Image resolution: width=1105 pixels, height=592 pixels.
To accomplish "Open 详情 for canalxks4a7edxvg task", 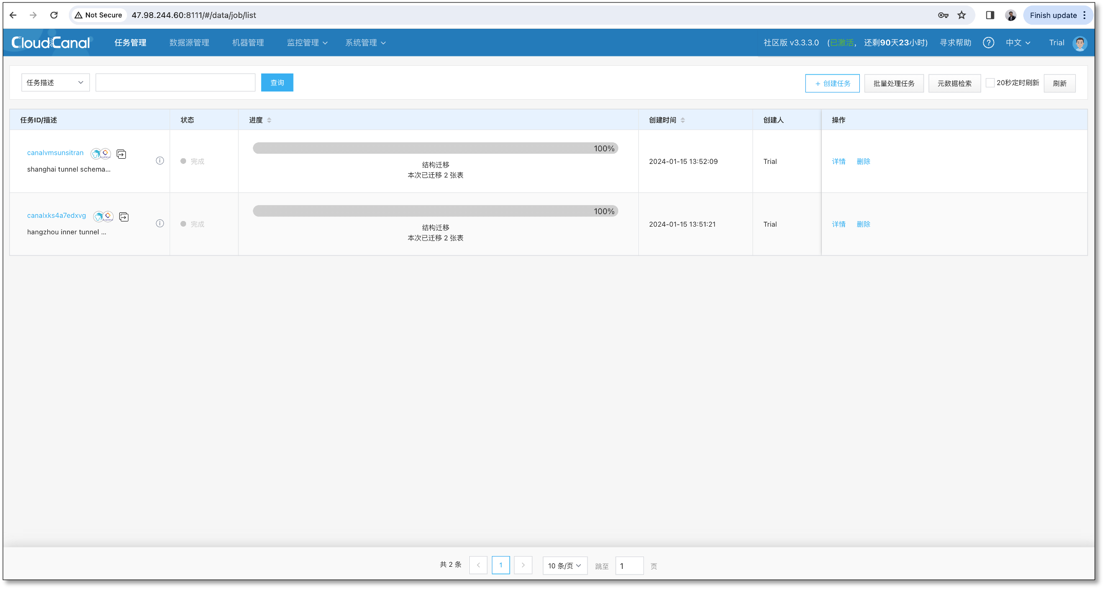I will point(839,224).
